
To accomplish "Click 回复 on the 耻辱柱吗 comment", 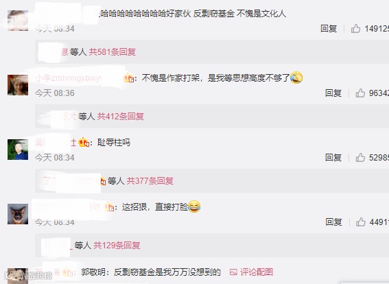I will coord(333,158).
